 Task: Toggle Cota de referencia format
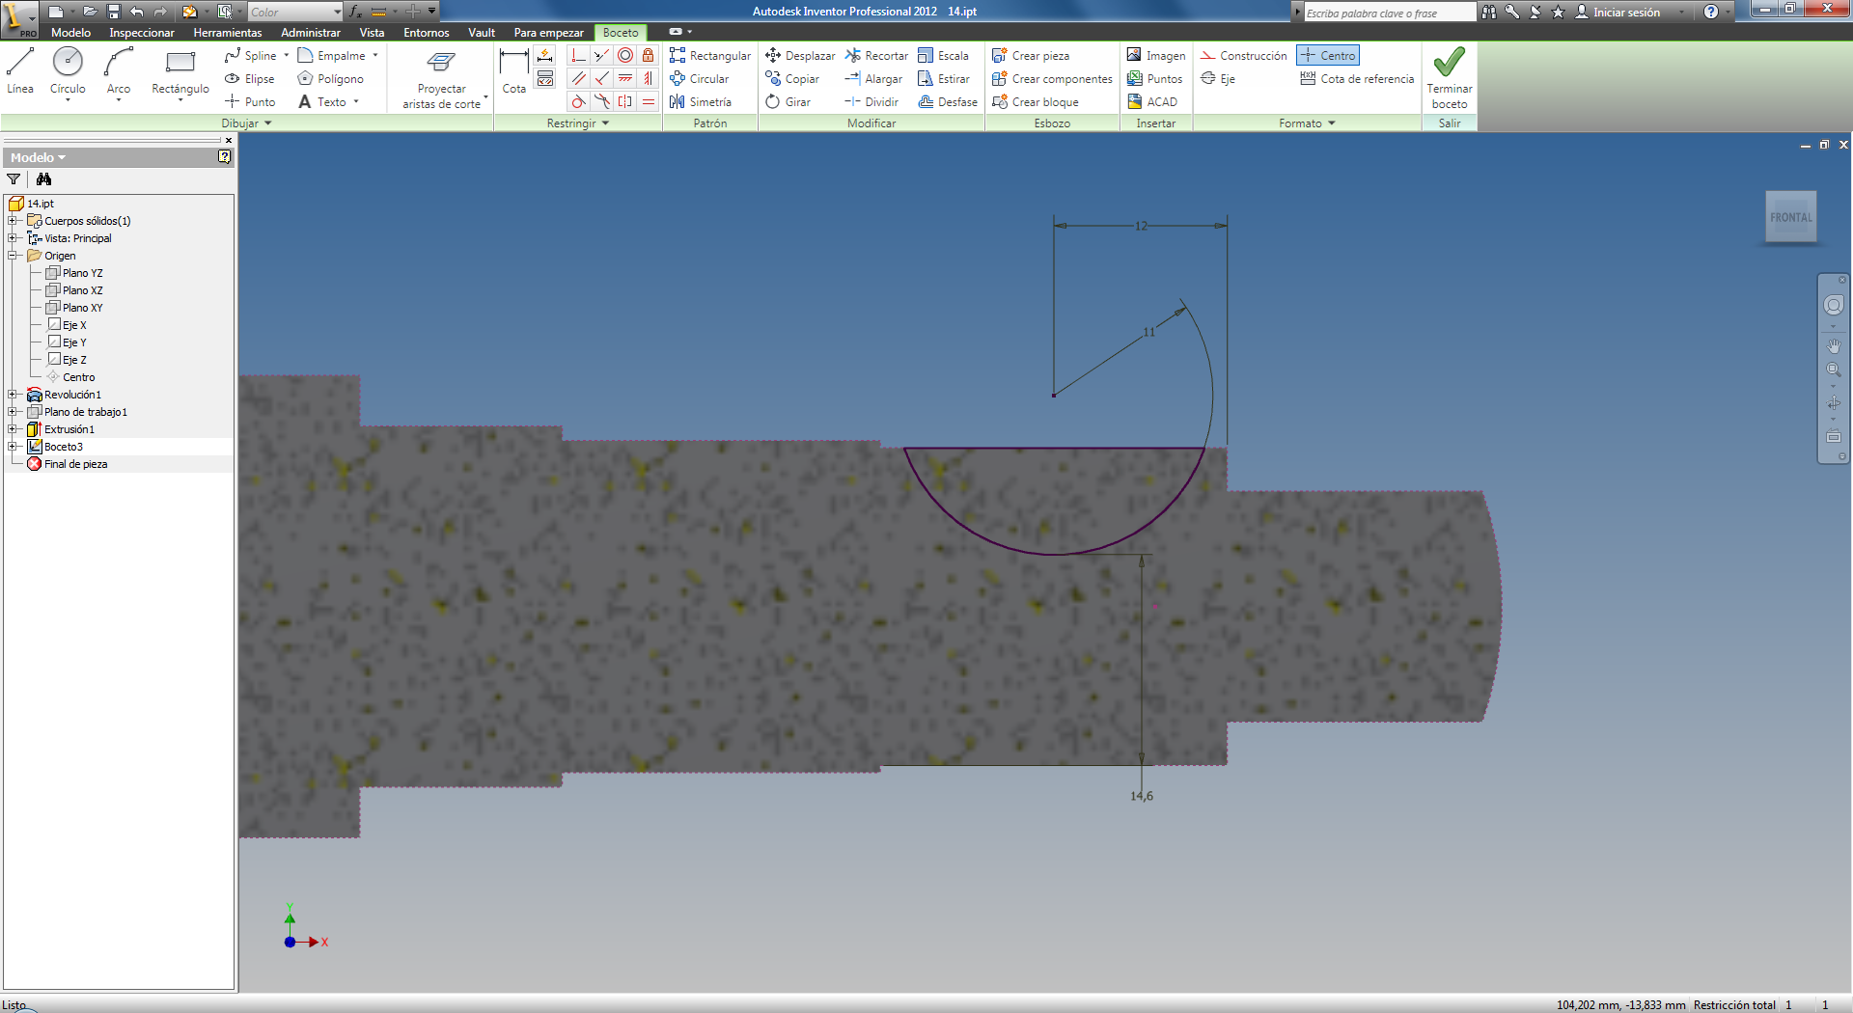(1357, 79)
